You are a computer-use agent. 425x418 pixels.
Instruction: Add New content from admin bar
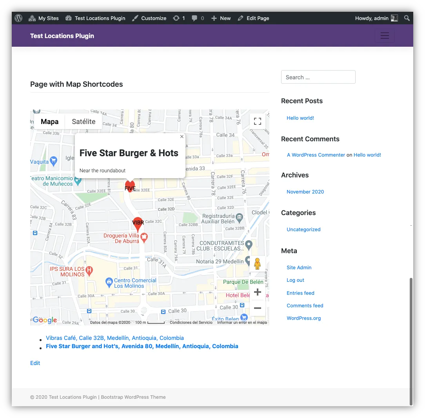click(221, 18)
